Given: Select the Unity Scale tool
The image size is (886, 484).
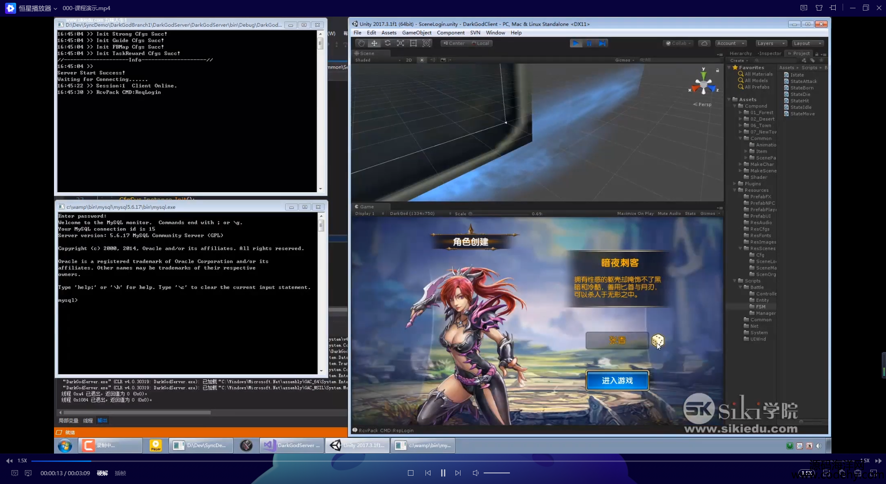Looking at the screenshot, I should coord(401,43).
